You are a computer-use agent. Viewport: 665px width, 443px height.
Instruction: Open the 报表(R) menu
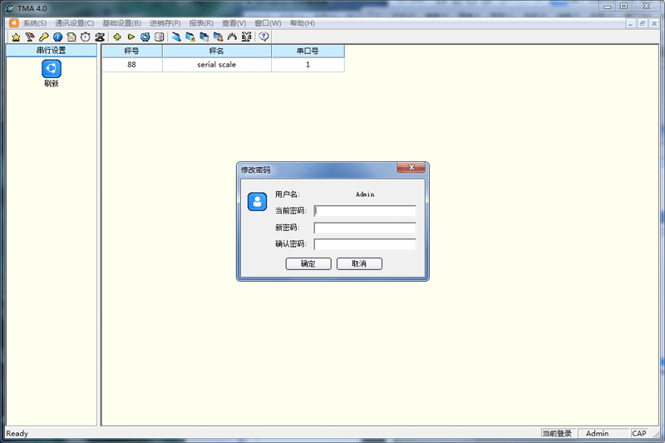coord(201,23)
